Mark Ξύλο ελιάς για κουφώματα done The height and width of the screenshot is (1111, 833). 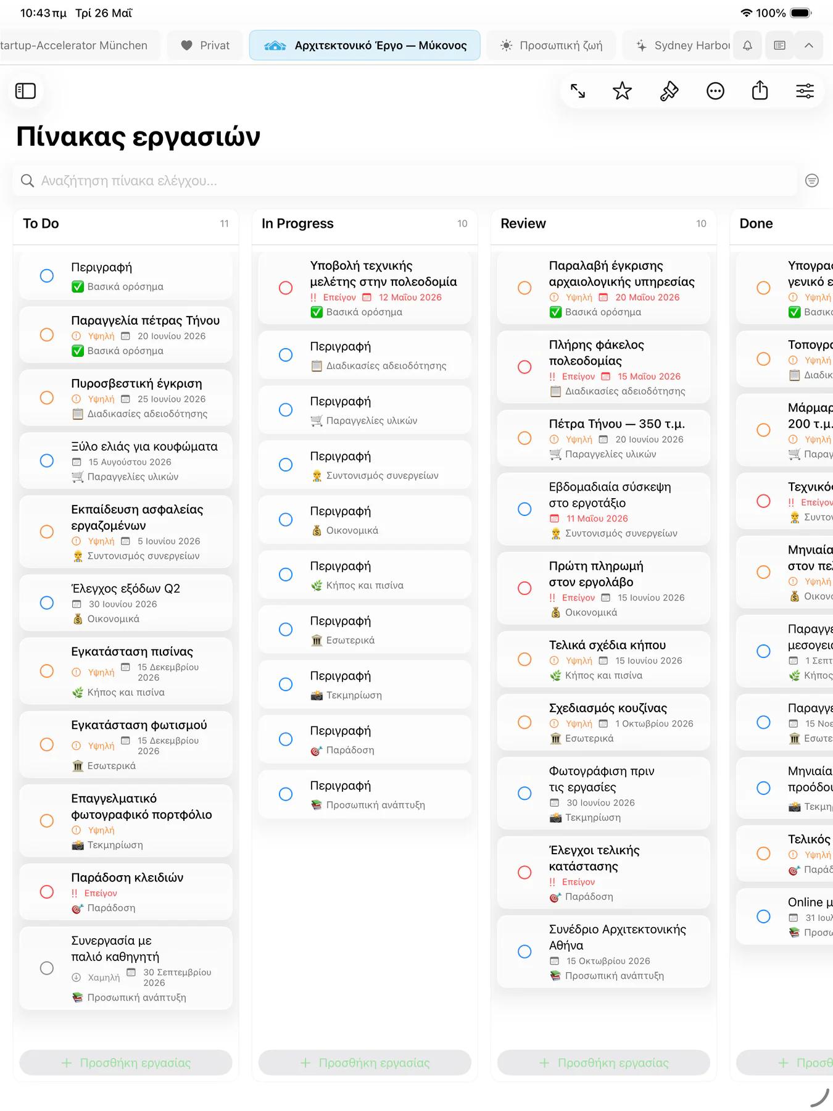click(x=47, y=460)
